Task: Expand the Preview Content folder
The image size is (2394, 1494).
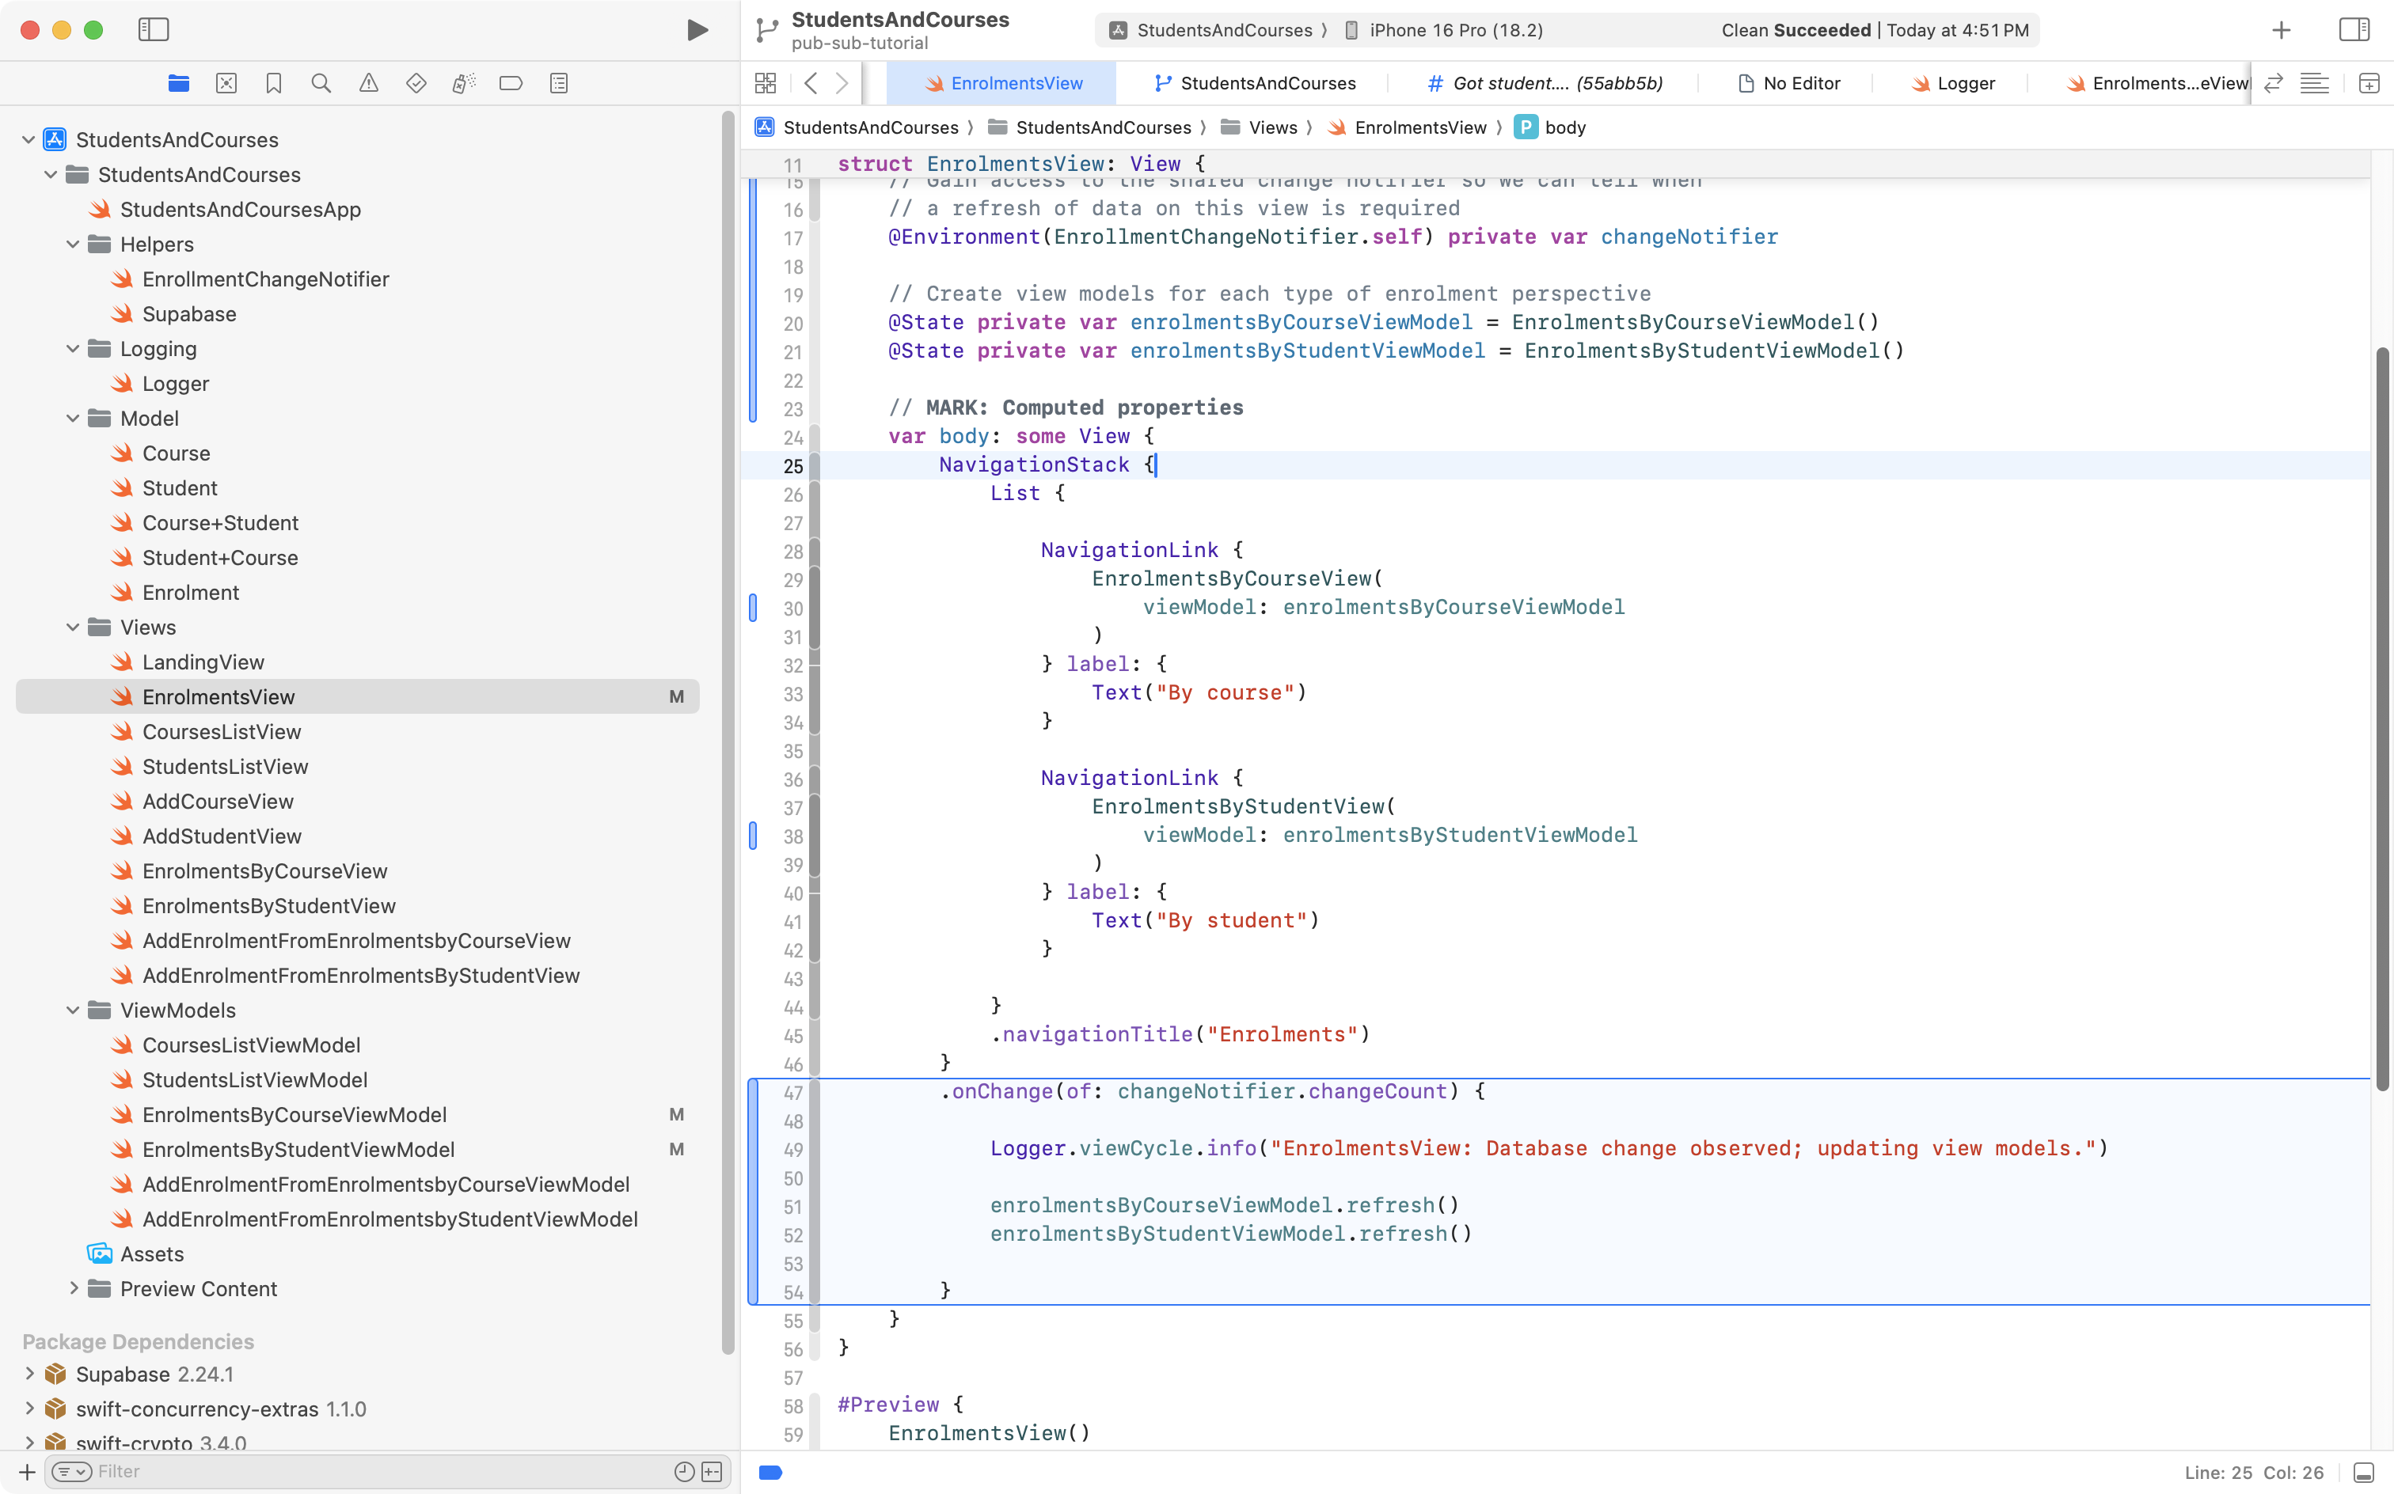Action: pos(73,1288)
